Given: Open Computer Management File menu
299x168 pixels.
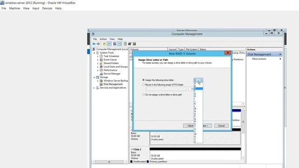Looking at the screenshot, I should tap(95, 39).
